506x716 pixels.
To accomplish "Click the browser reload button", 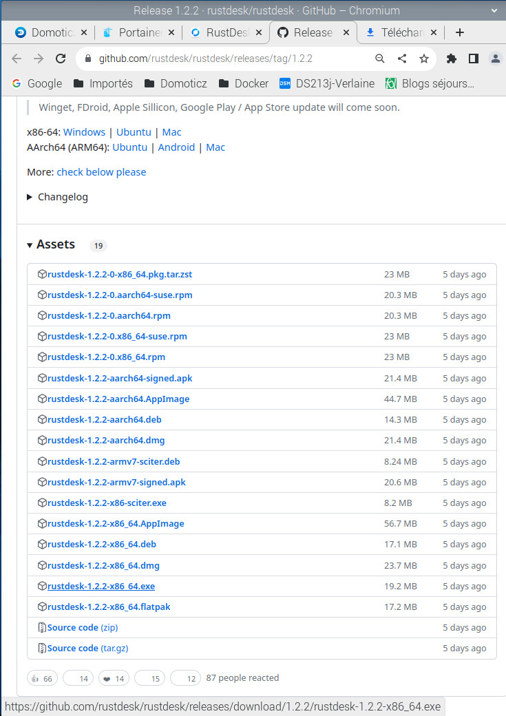I will [61, 59].
